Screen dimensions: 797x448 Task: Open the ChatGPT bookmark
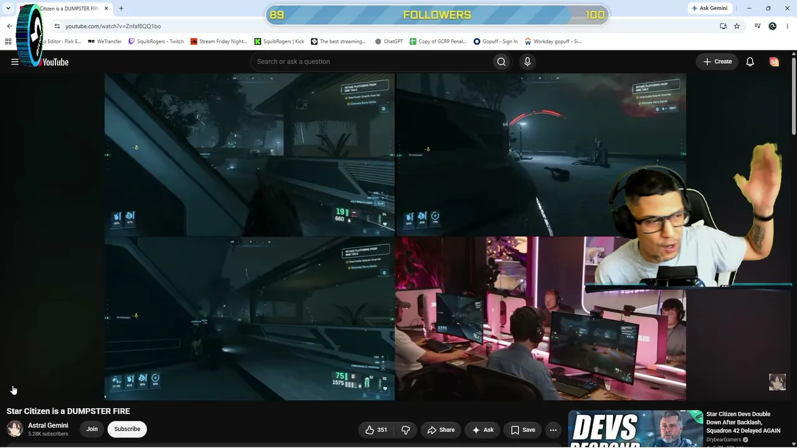[389, 42]
